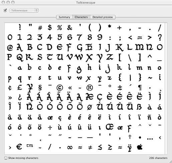The image size is (172, 163).
Task: Uncheck the Tolkienesque font checkbox
Action: tap(5, 10)
